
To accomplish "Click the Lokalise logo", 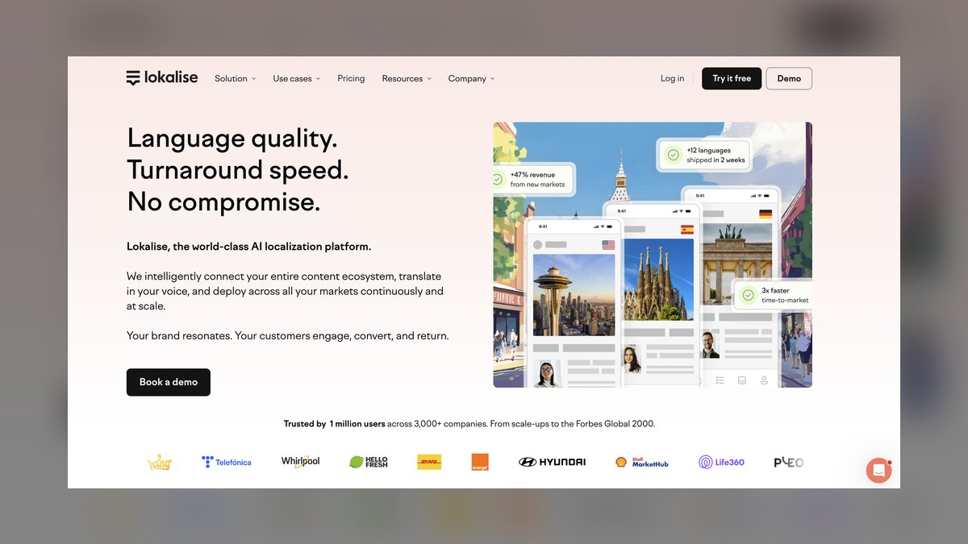I will pos(162,78).
